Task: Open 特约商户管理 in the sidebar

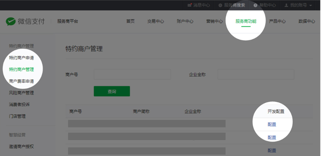Action: [x=21, y=70]
